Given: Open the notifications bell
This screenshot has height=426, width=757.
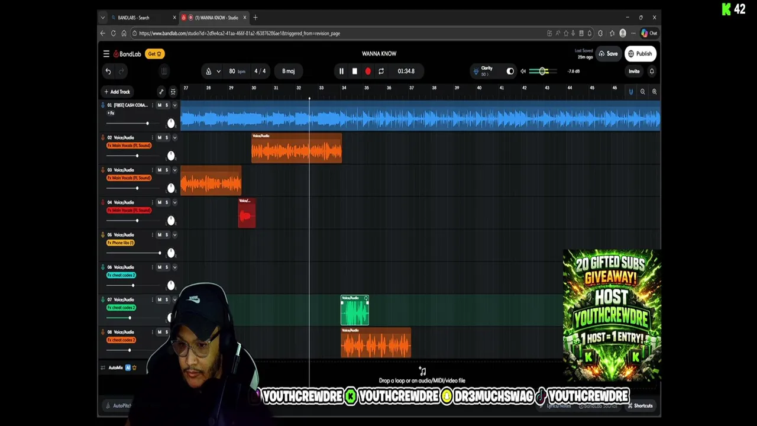Looking at the screenshot, I should pos(652,71).
